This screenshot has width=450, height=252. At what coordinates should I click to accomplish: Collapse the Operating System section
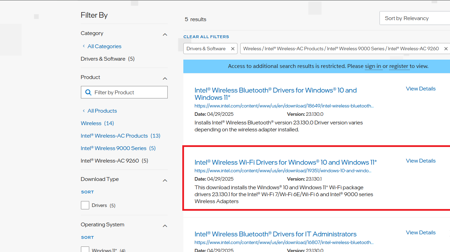coord(165,226)
